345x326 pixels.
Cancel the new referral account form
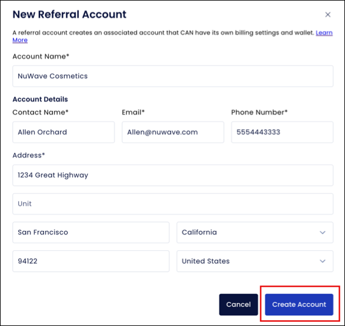tap(238, 304)
